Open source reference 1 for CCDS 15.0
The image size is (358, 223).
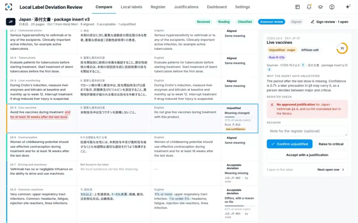(x=303, y=65)
